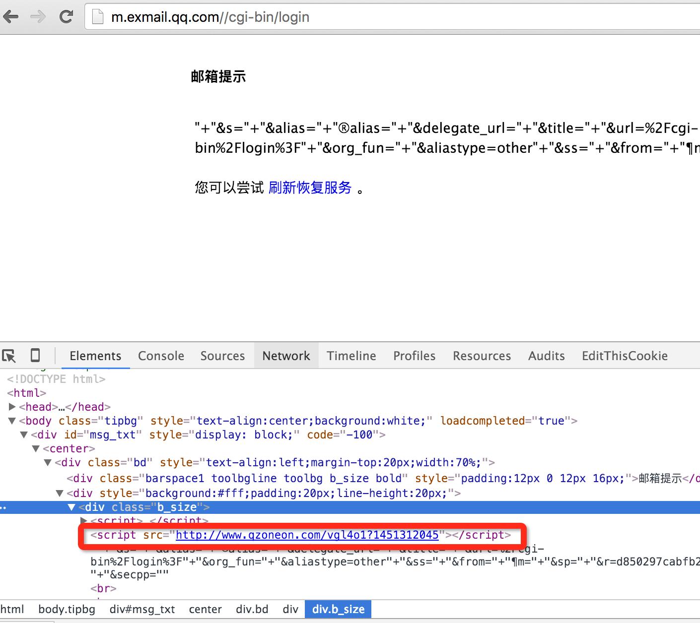Viewport: 700px width, 623px height.
Task: Expand the head element node
Action: (12, 407)
